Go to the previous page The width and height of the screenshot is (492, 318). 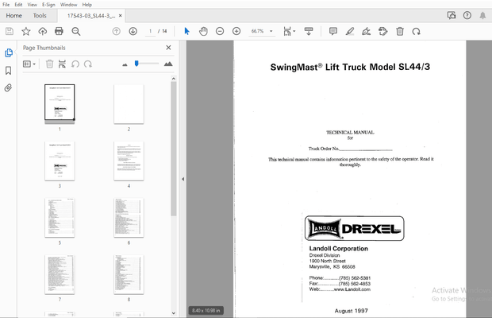tap(117, 31)
